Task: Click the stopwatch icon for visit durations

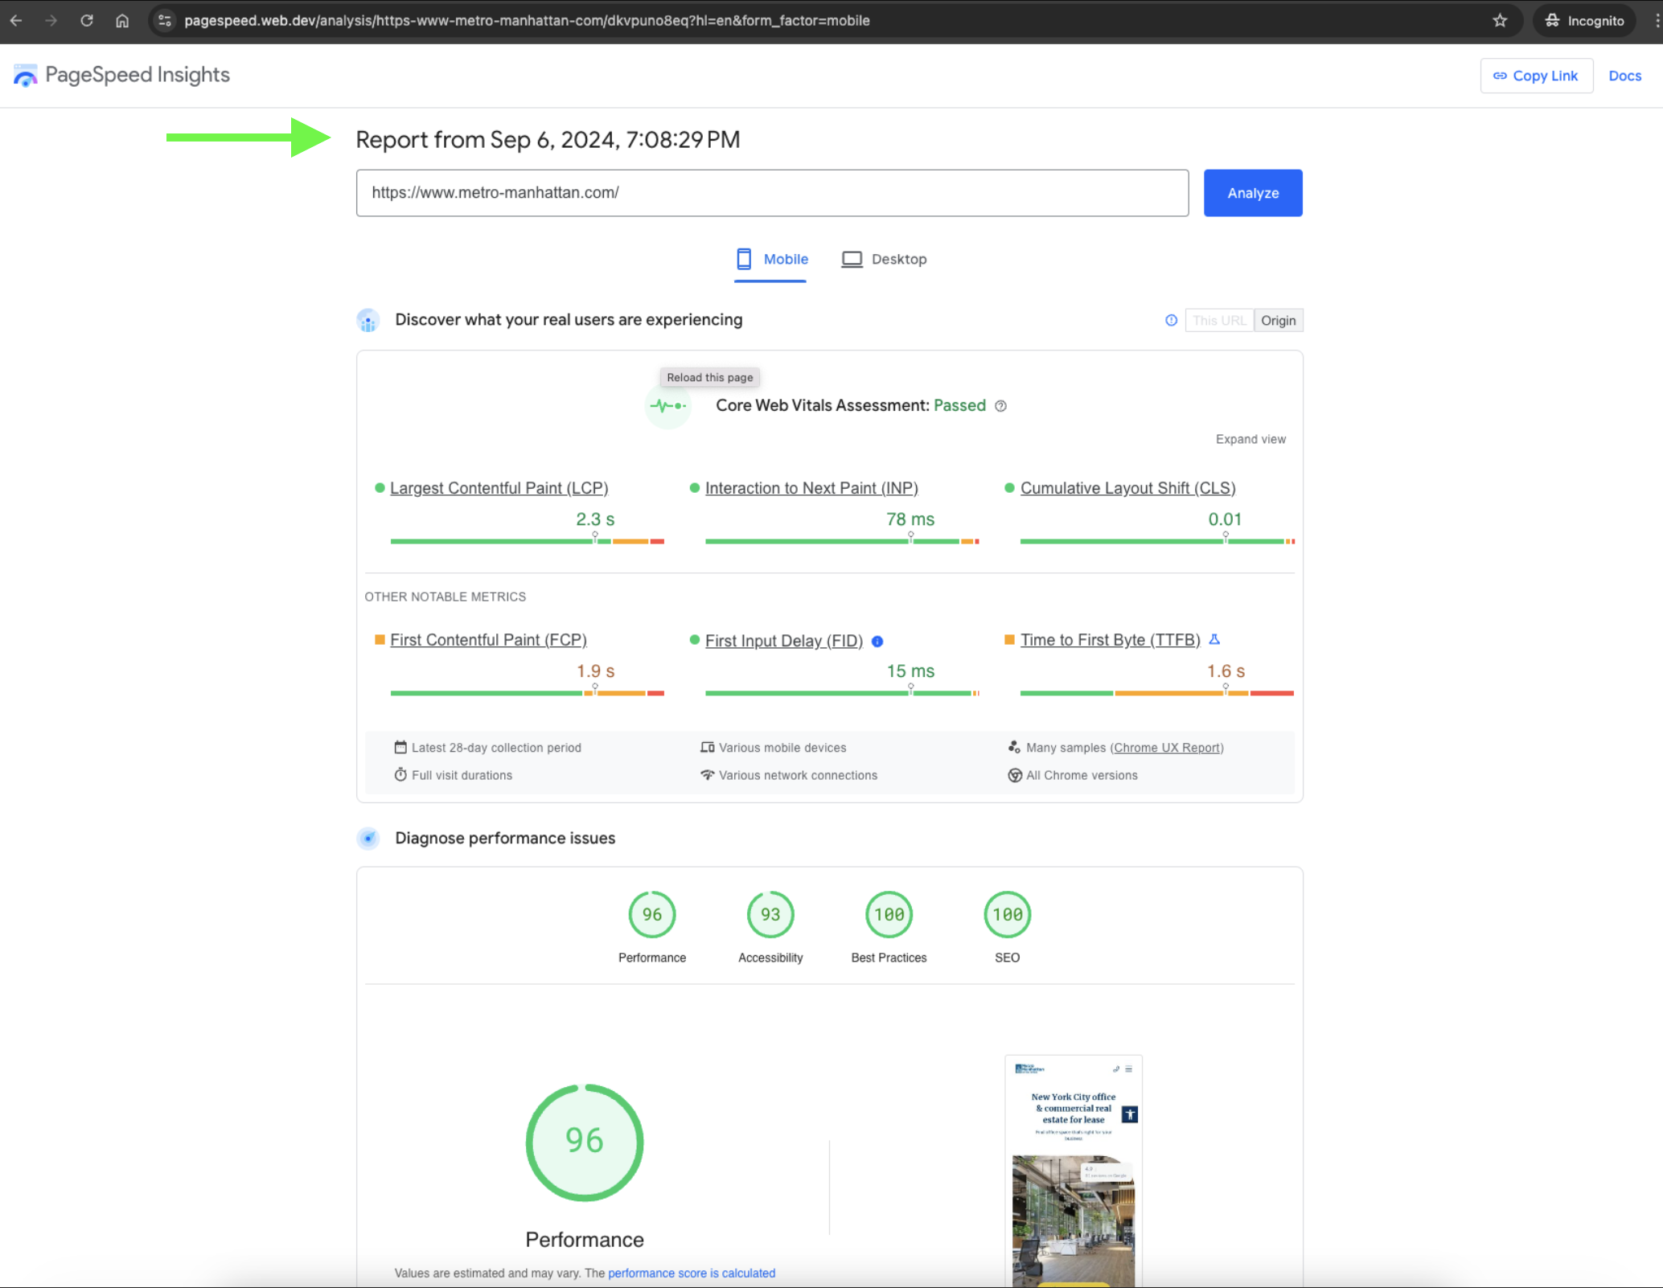Action: (400, 774)
